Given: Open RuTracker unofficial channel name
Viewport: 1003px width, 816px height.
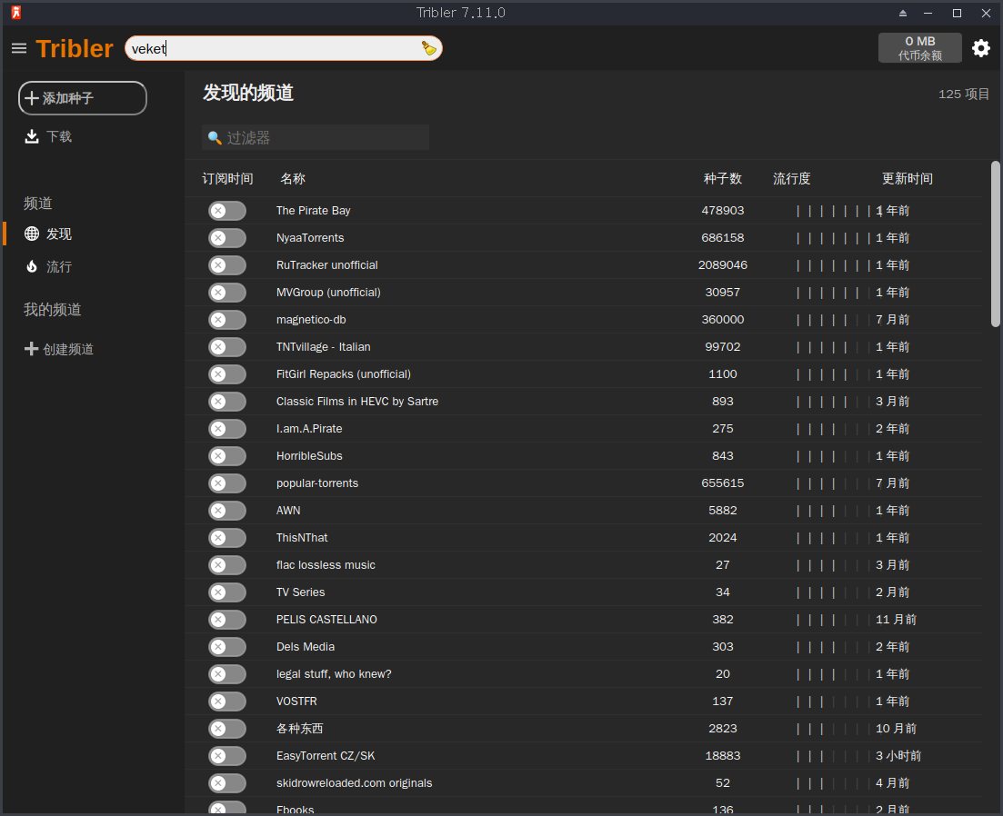Looking at the screenshot, I should tap(326, 265).
